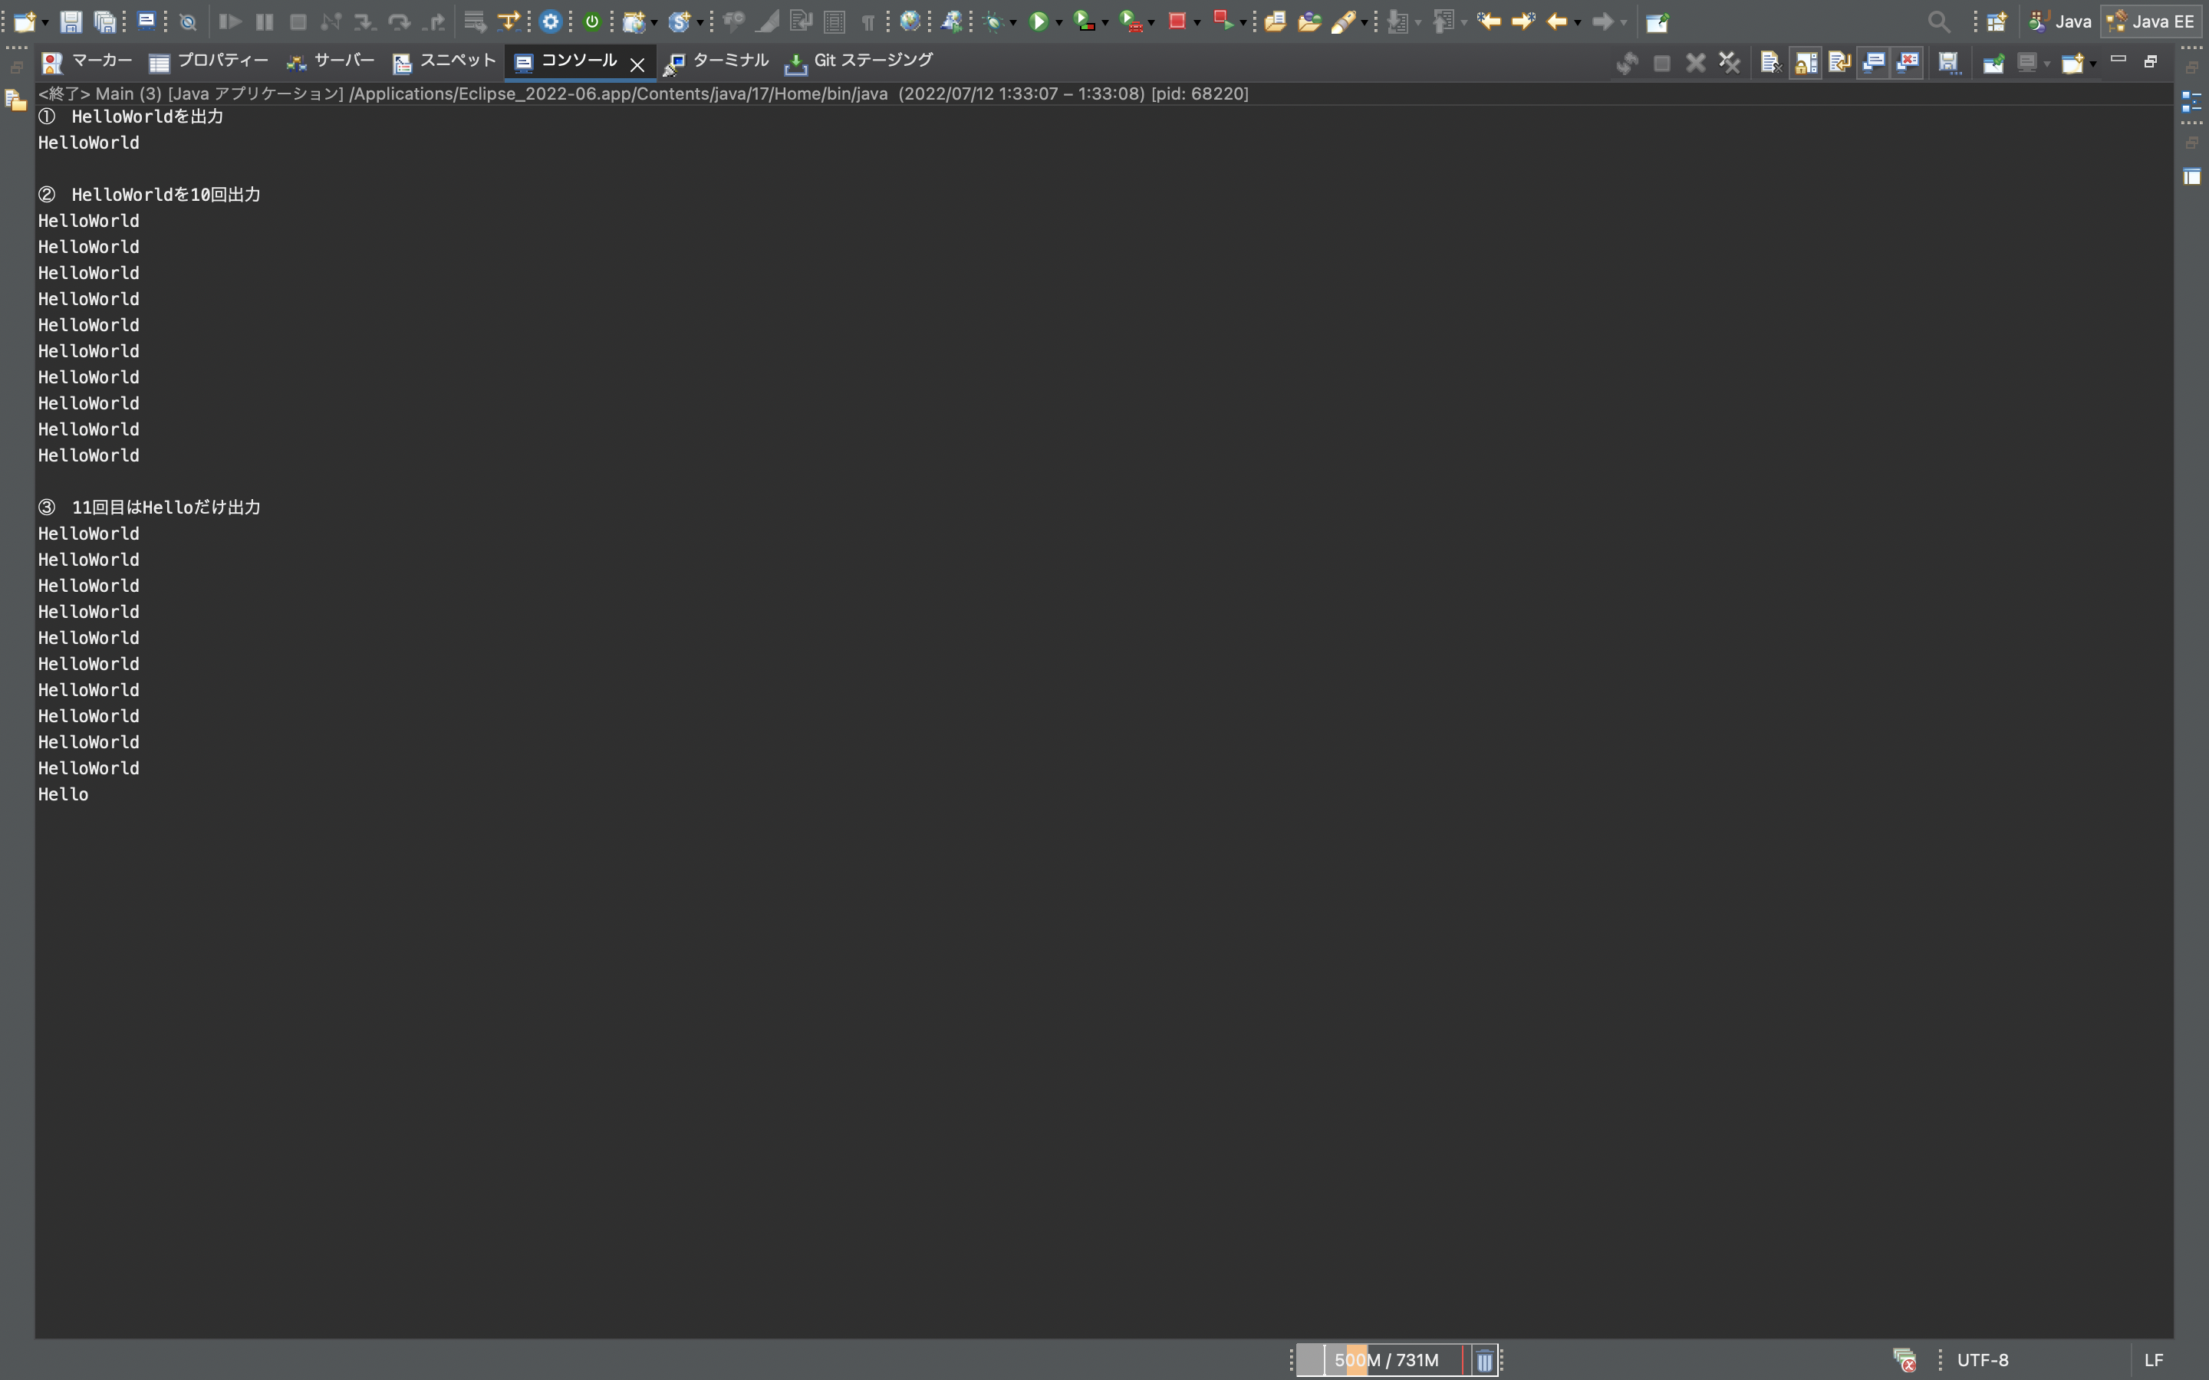Toggle Scroll Lock in the console toolbar
The image size is (2209, 1380).
(1806, 62)
